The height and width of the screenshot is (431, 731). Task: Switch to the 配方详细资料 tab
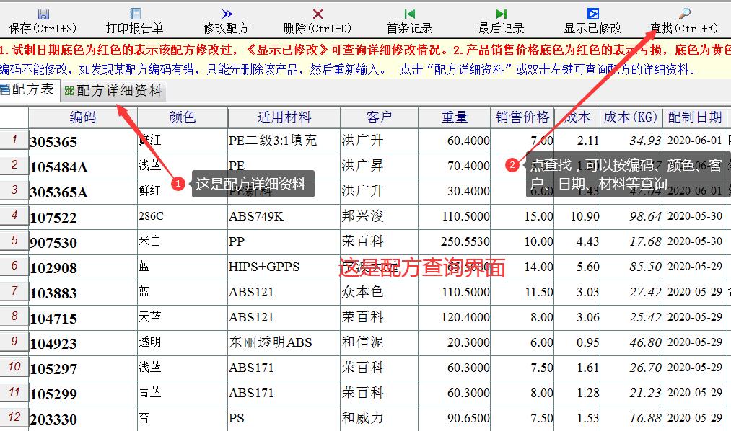pos(113,91)
